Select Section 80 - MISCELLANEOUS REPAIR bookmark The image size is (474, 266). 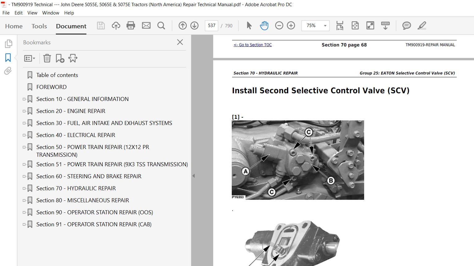[x=83, y=200]
